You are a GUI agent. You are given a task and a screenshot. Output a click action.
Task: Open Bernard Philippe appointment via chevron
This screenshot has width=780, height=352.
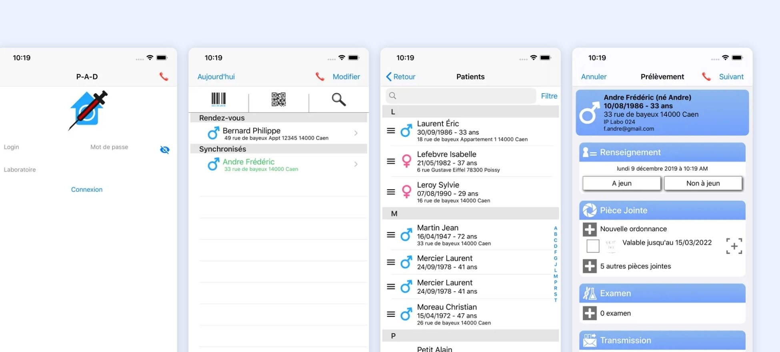(356, 133)
